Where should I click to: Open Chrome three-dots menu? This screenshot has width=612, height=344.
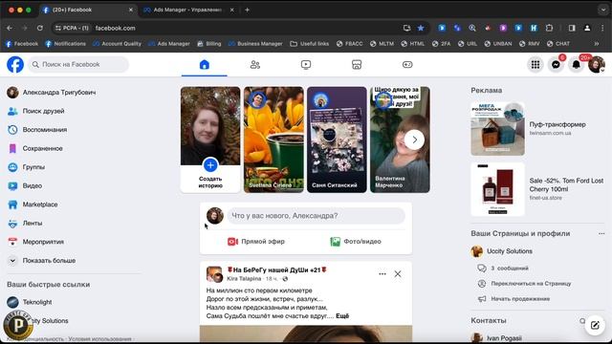(x=602, y=28)
